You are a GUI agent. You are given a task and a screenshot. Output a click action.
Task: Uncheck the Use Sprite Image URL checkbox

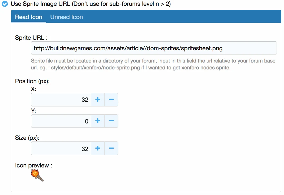click(x=5, y=4)
